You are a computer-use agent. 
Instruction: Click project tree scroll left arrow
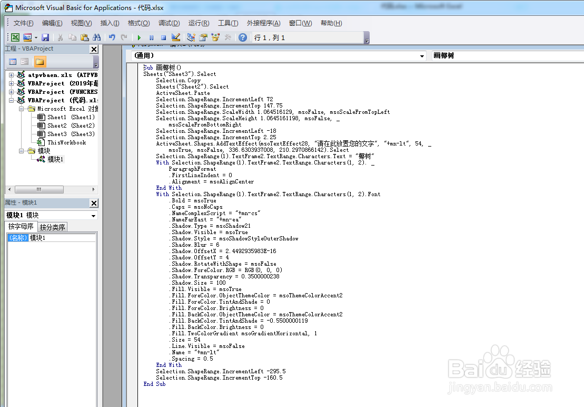coord(9,189)
